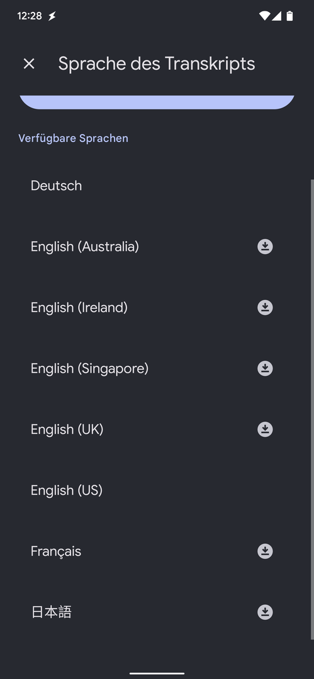Click the vertical scrollbar on right edge
The width and height of the screenshot is (314, 679).
click(312, 409)
